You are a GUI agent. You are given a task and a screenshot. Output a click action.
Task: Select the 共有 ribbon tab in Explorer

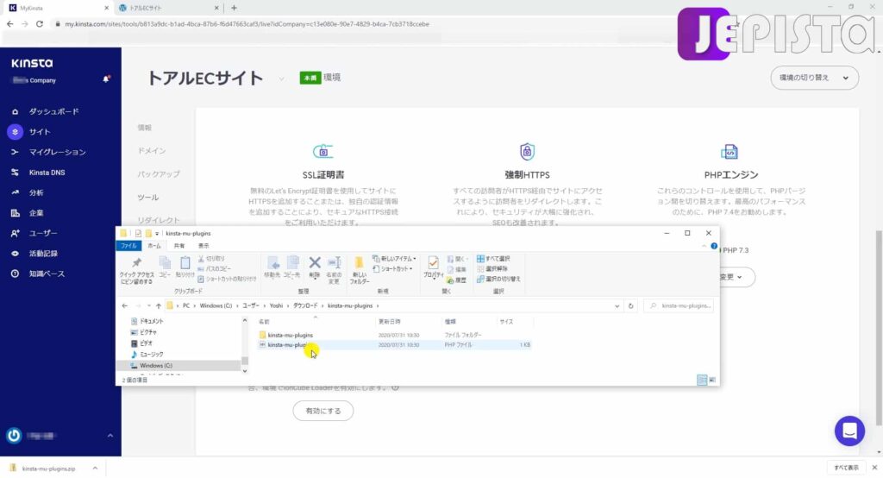[x=179, y=246]
